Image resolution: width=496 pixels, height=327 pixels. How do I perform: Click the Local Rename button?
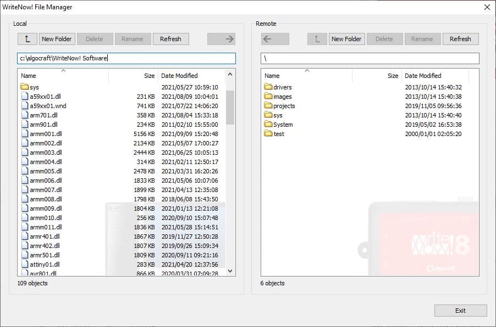[133, 39]
